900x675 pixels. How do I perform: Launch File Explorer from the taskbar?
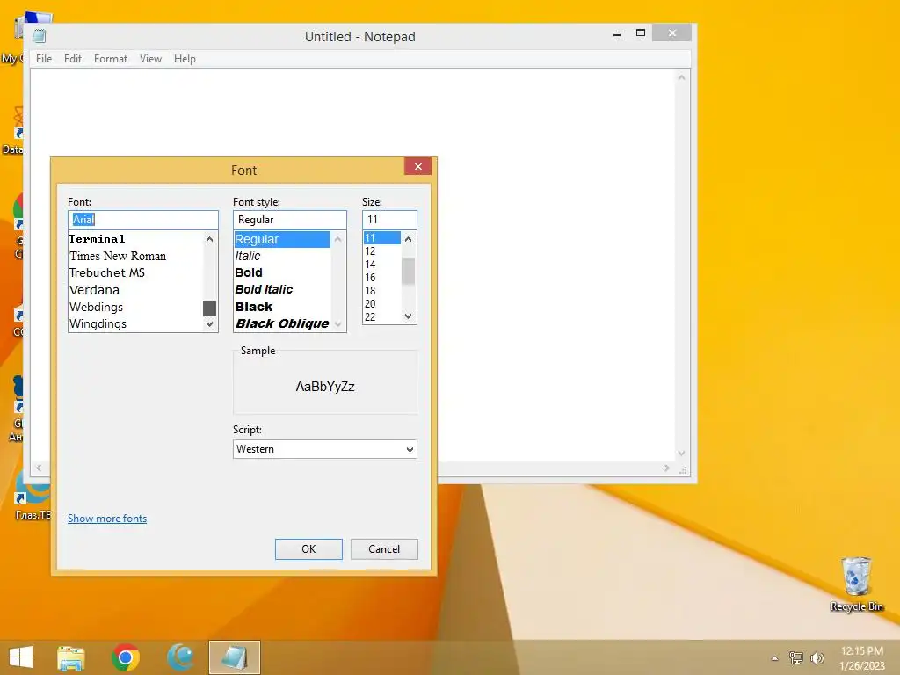click(71, 657)
